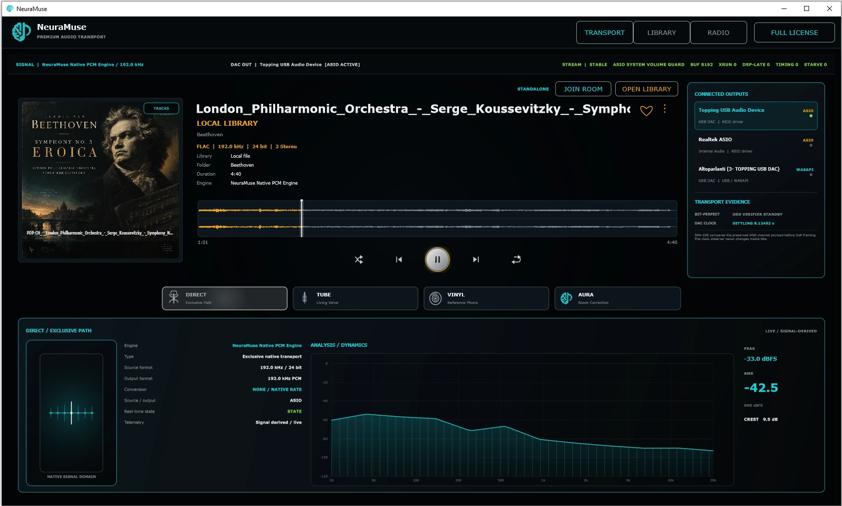Click the LOCAL LIBRARY label
This screenshot has width=842, height=506.
coord(227,123)
